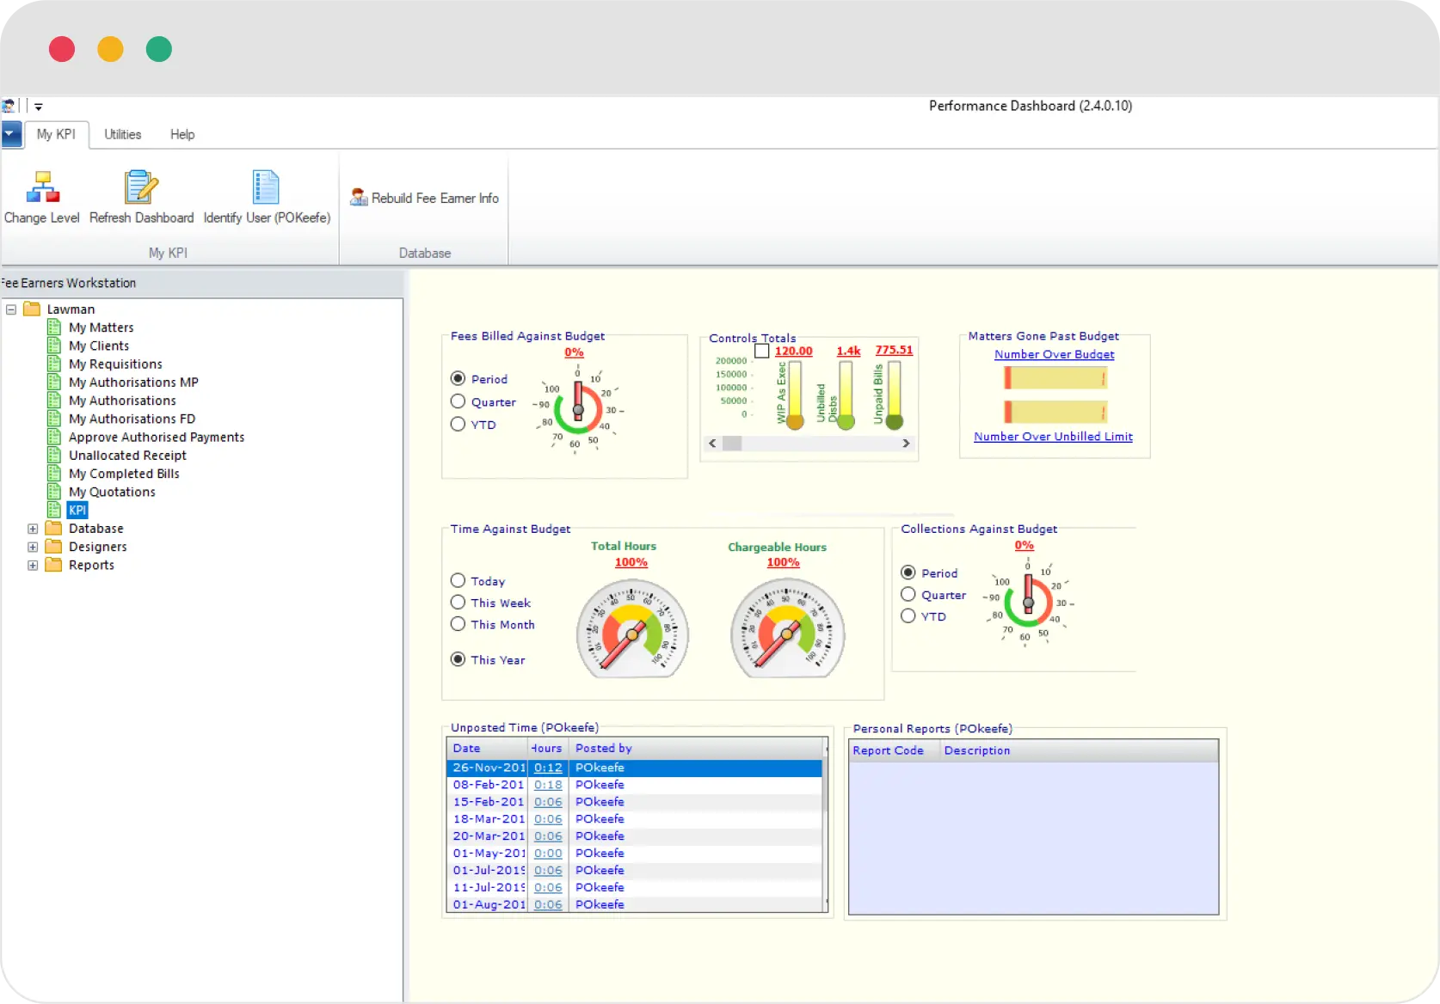1440x1004 pixels.
Task: Select the This Week radio button
Action: click(x=458, y=602)
